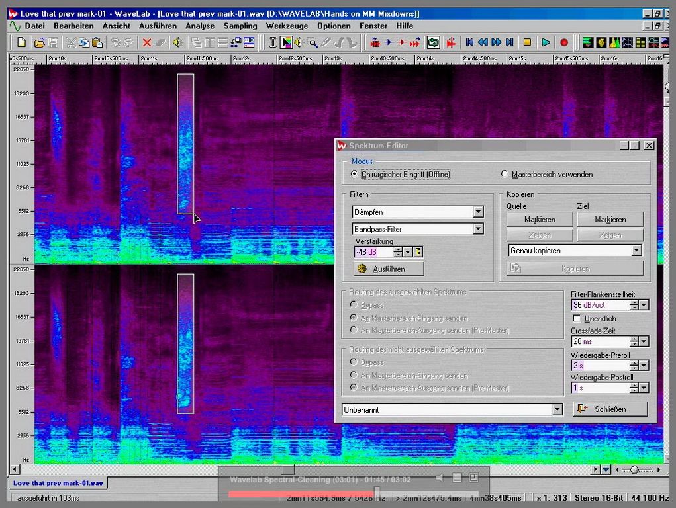This screenshot has height=508, width=676.
Task: Click the fast forward transport button
Action: coord(496,42)
